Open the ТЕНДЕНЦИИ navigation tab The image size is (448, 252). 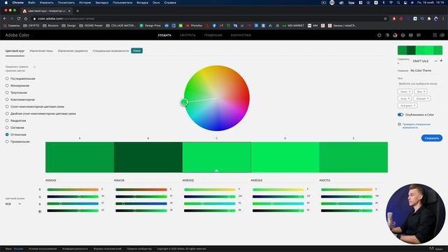(213, 35)
